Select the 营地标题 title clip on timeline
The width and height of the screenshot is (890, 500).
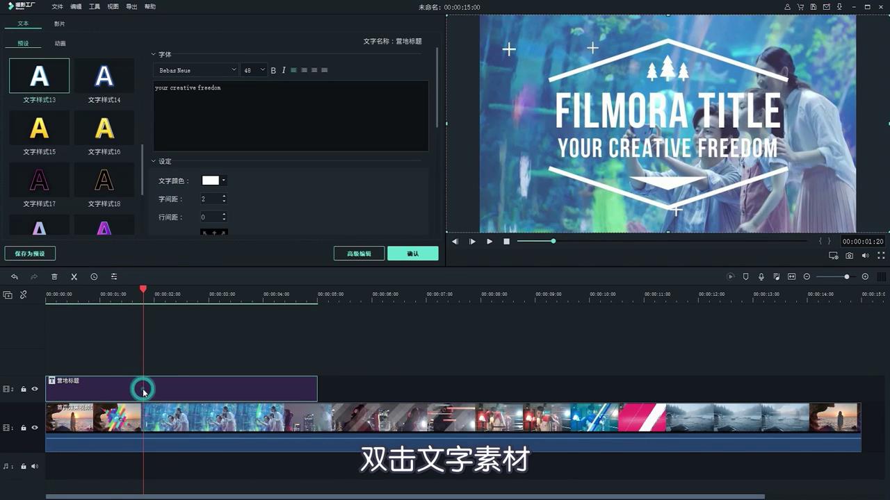point(181,389)
